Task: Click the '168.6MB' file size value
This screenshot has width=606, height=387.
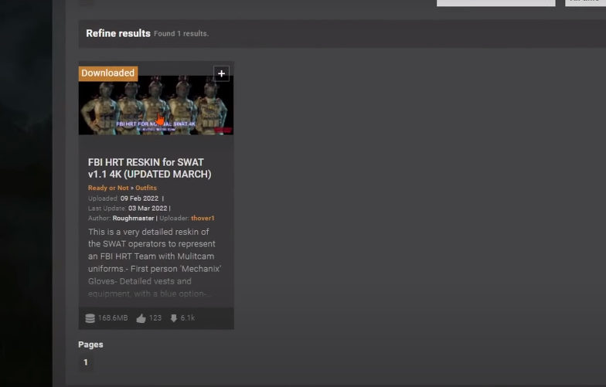Action: coord(113,318)
